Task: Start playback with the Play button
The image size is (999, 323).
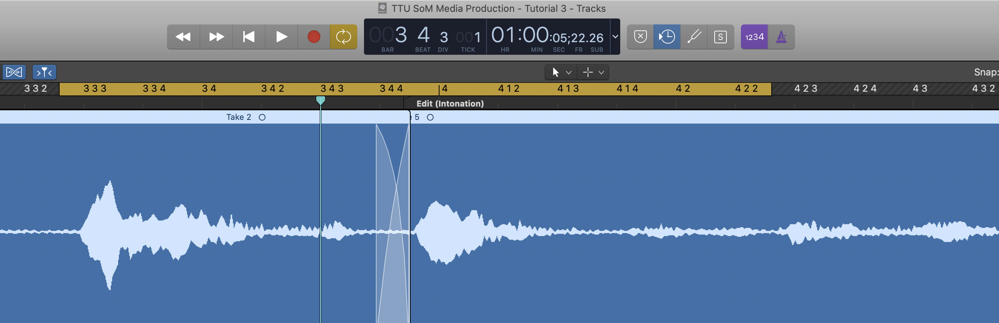Action: (x=281, y=37)
